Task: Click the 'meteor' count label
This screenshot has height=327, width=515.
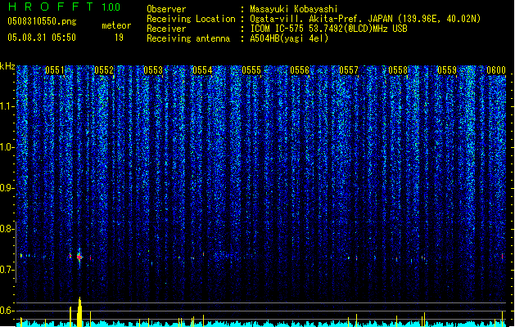Action: [x=116, y=25]
